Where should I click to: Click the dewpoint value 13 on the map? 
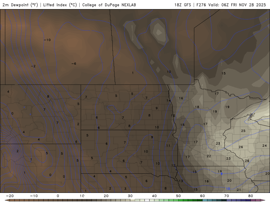[181, 181]
